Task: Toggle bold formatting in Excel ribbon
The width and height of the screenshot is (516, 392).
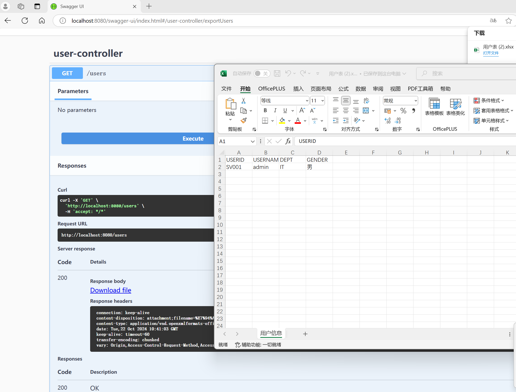Action: pos(265,111)
